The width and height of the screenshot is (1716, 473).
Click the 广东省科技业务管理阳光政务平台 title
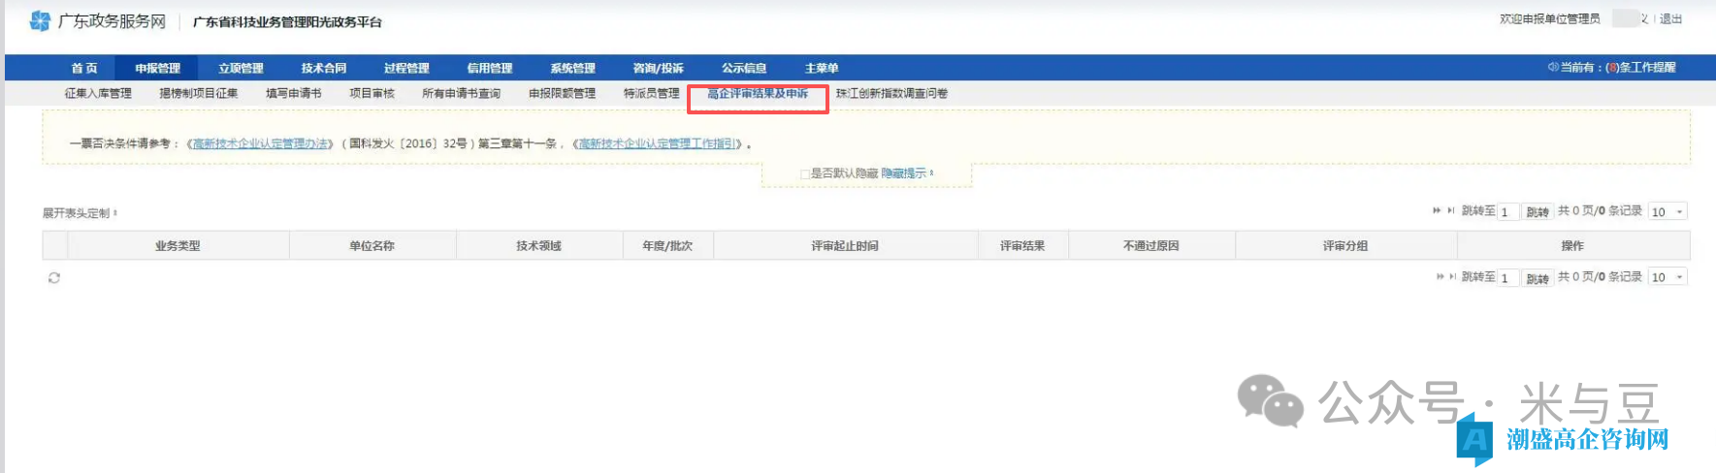coord(287,21)
